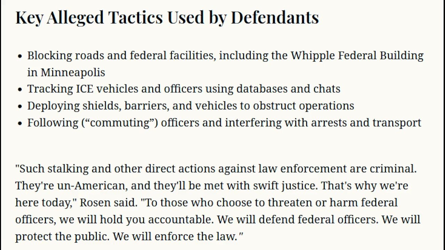Click the bullet dot before 'Tracking ICE vehicles'
Image resolution: width=445 pixels, height=250 pixels.
tap(20, 90)
